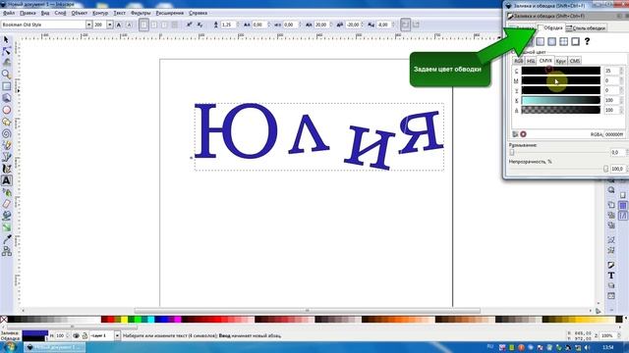This screenshot has height=353, width=629.
Task: Toggle superscript formatting
Action: point(190,25)
